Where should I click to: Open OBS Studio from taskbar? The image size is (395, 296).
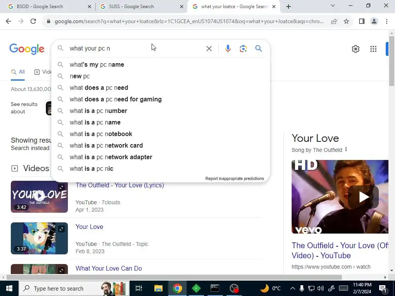coord(234,288)
